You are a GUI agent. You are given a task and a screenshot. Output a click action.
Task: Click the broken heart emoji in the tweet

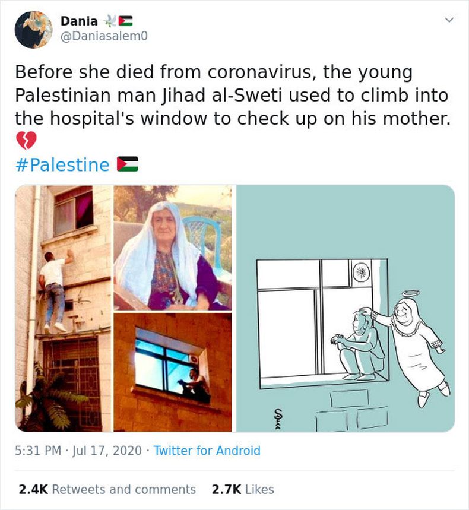pos(27,141)
